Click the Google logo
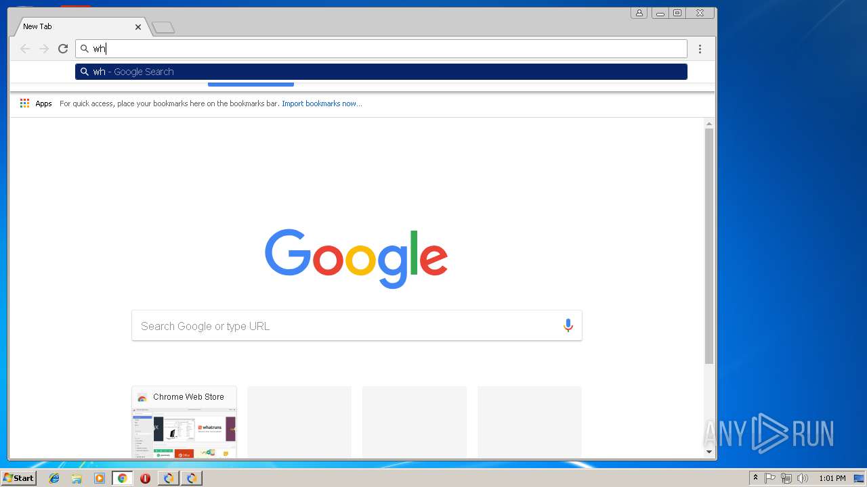867x487 pixels. (356, 258)
